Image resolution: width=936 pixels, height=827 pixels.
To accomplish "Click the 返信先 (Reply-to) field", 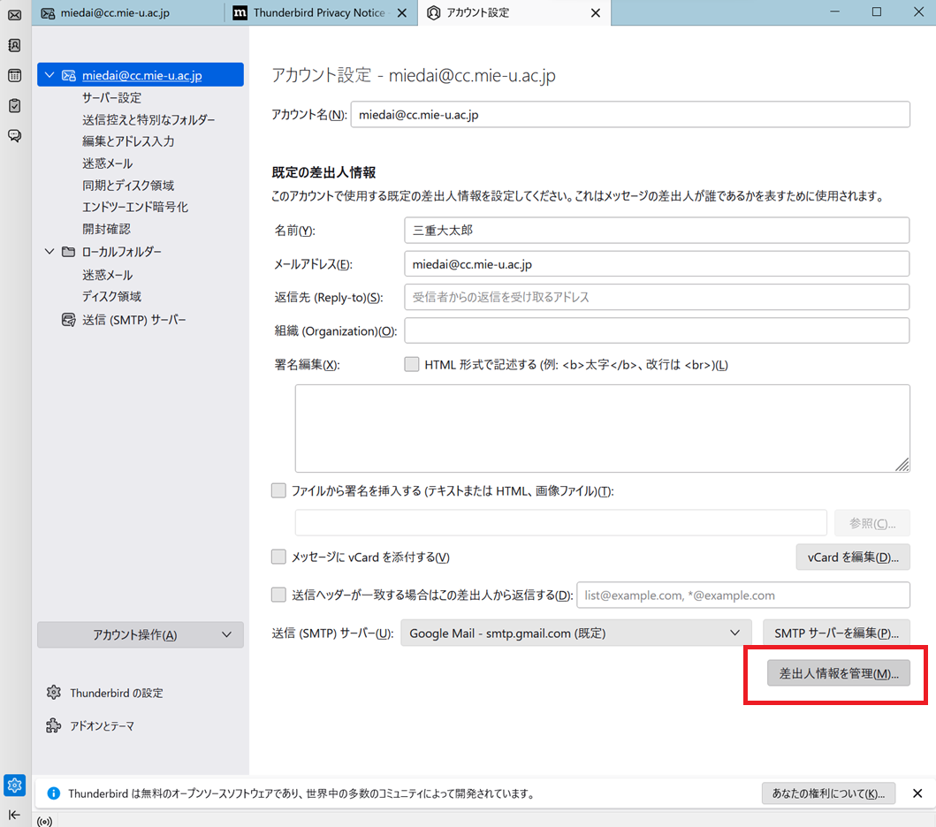I will tap(657, 297).
